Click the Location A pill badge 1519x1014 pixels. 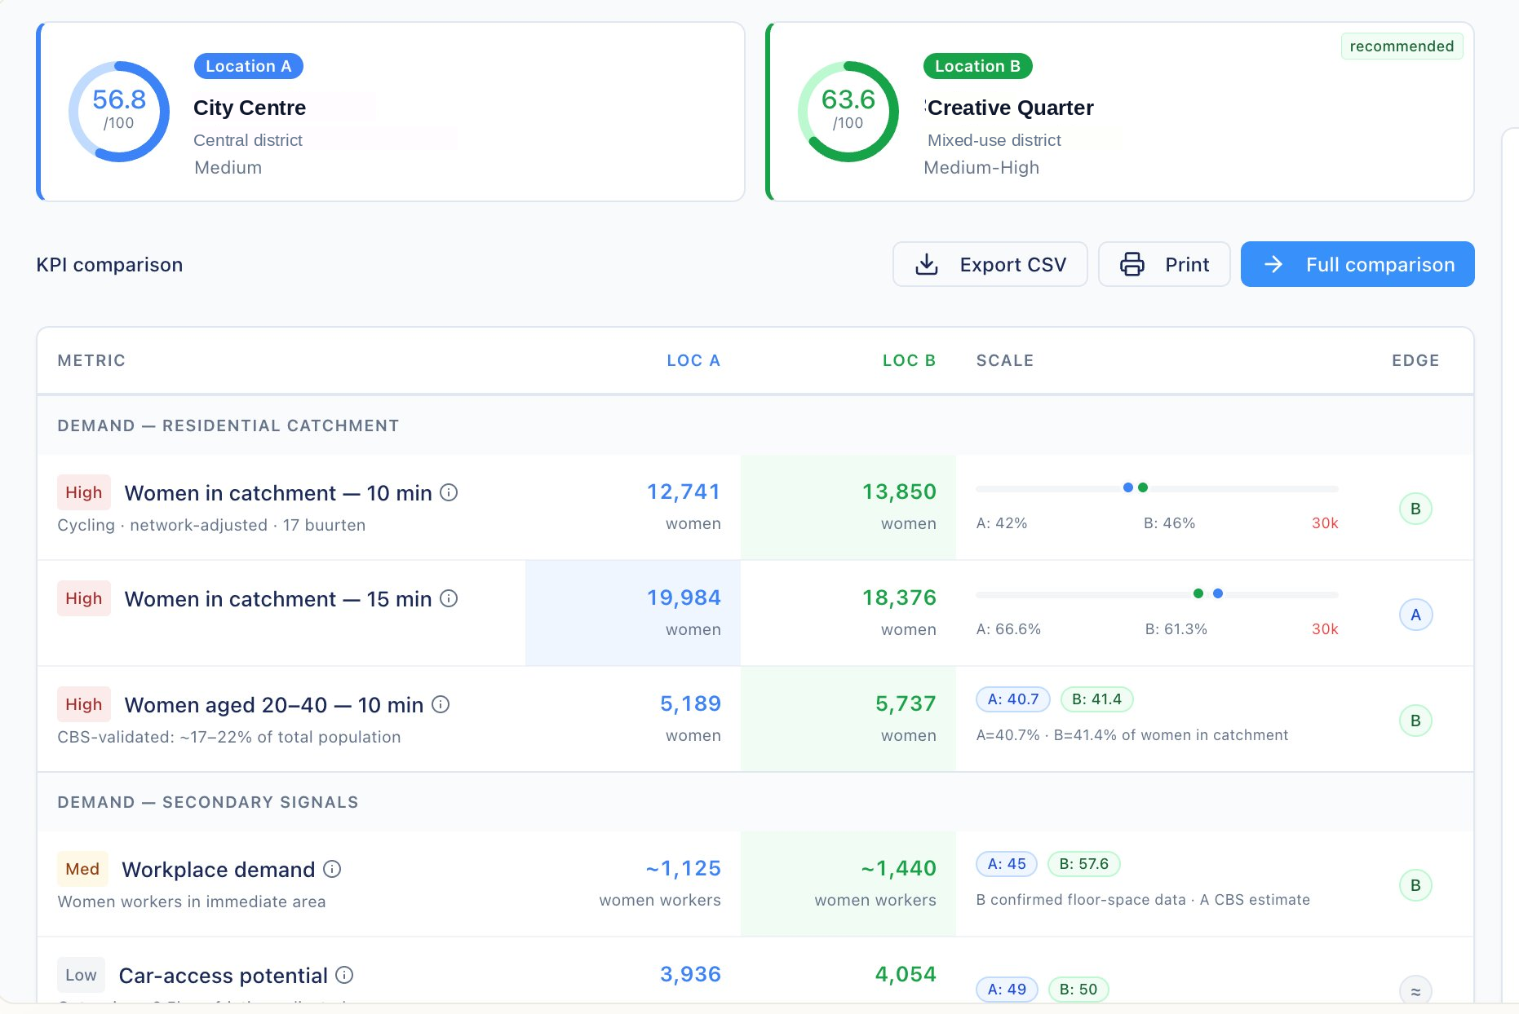(x=249, y=66)
